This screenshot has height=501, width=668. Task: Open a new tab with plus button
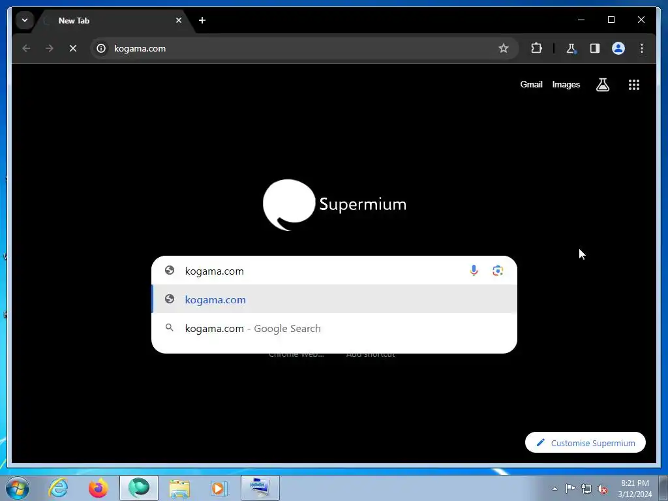click(202, 20)
